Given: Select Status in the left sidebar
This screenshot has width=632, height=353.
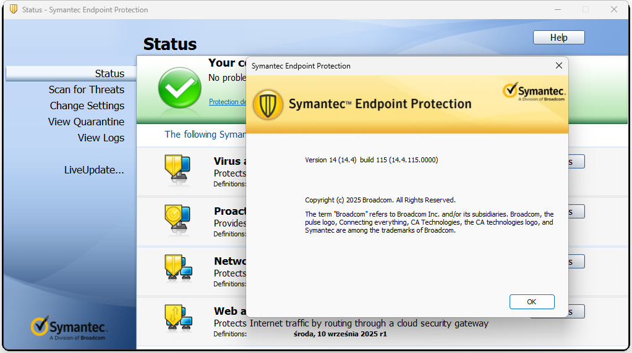Looking at the screenshot, I should (71, 73).
